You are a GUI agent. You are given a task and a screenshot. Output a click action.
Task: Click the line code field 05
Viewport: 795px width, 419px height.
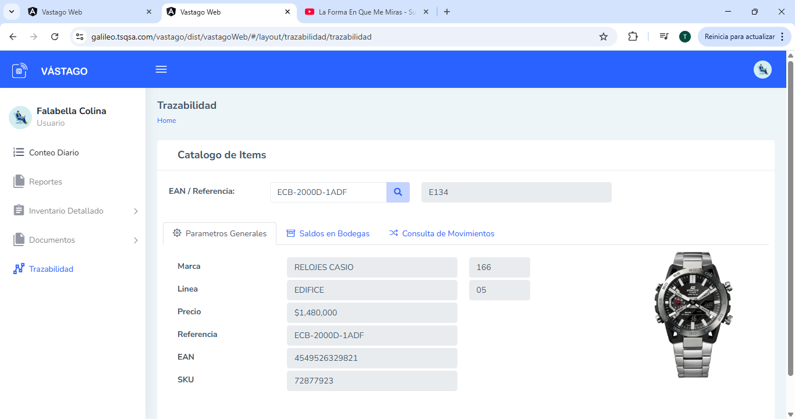coord(499,290)
